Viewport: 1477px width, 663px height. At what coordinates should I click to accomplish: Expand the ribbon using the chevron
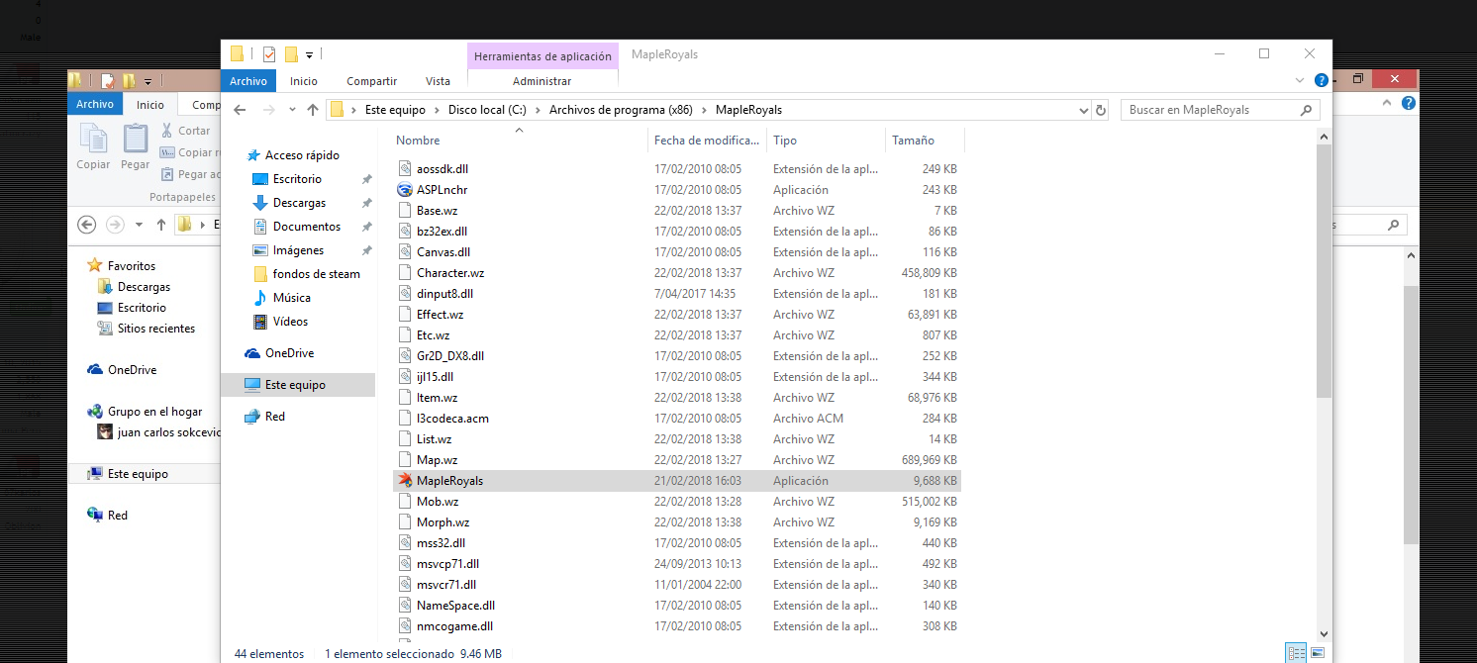tap(1300, 81)
